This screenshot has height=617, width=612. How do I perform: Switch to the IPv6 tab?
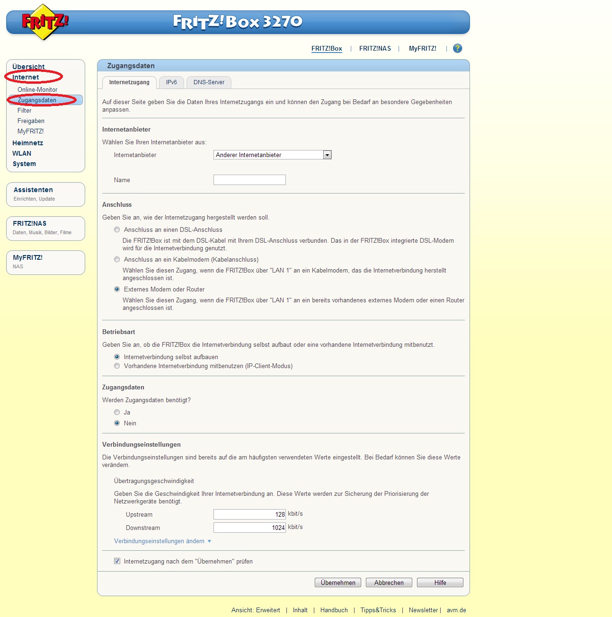[x=171, y=82]
